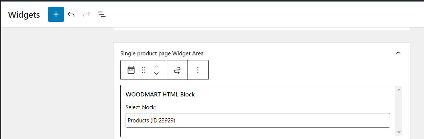This screenshot has height=139, width=424.
Task: Click the six-dot drag handle
Action: (x=144, y=70)
